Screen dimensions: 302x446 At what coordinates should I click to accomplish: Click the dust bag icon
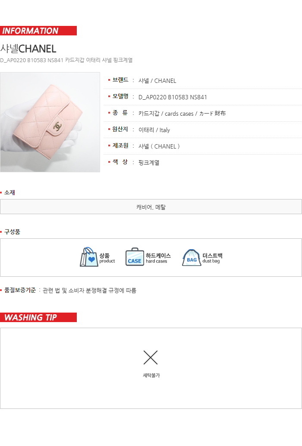click(x=191, y=257)
